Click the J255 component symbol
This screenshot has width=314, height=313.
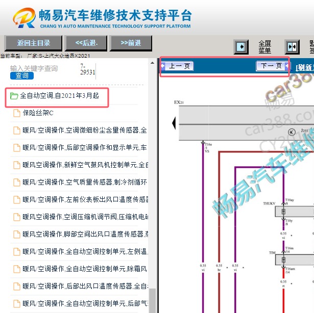(292, 132)
